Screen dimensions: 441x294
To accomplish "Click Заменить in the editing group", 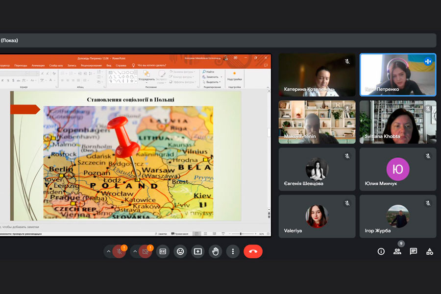I will point(210,77).
